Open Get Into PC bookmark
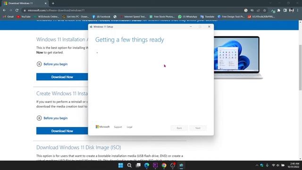This screenshot has width=302, height=170. point(75,17)
